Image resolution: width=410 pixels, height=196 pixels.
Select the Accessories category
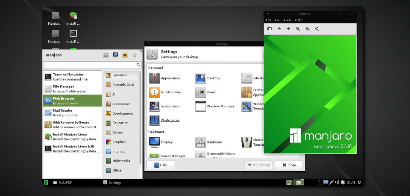(x=121, y=104)
